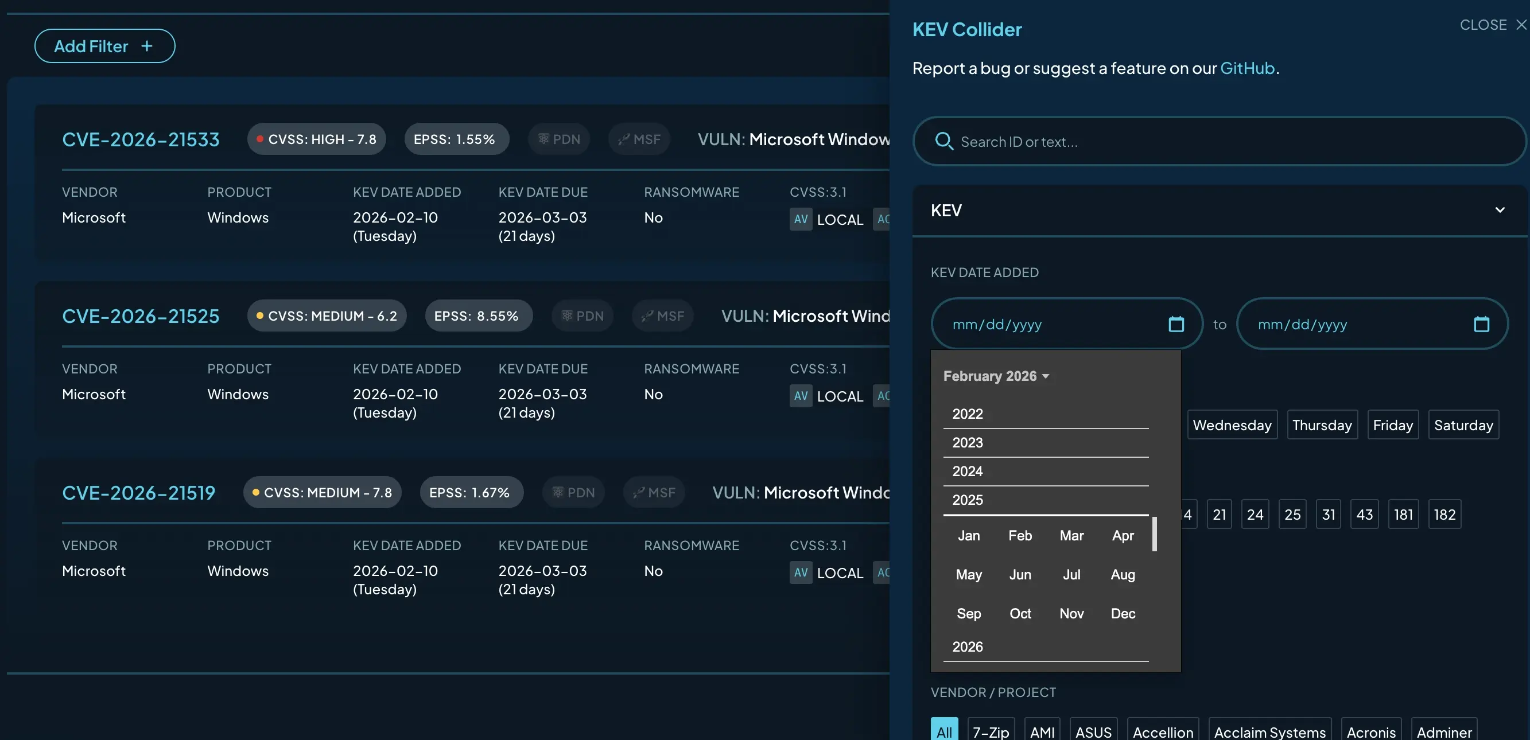The width and height of the screenshot is (1530, 740).
Task: Click the date picker year list scrollbar
Action: [1154, 533]
